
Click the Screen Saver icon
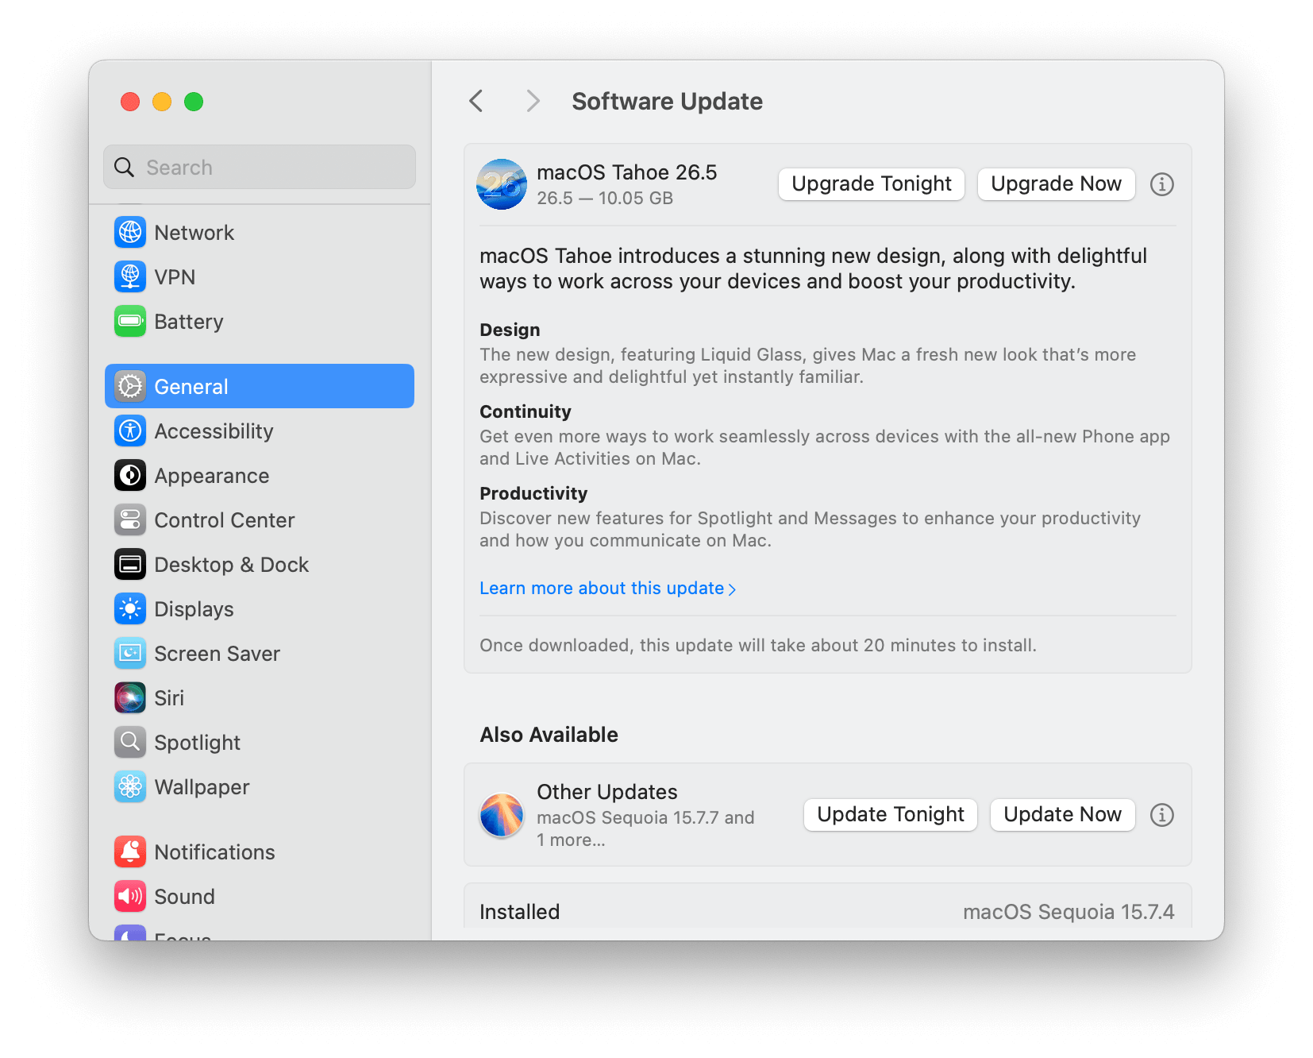130,653
